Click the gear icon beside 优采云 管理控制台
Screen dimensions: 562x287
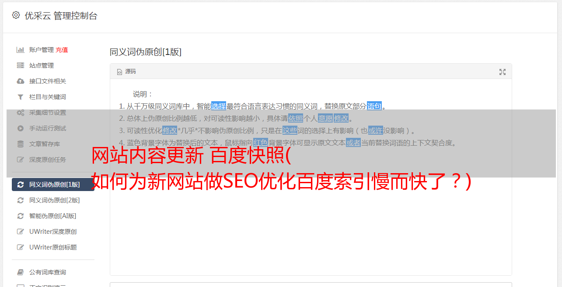point(16,15)
